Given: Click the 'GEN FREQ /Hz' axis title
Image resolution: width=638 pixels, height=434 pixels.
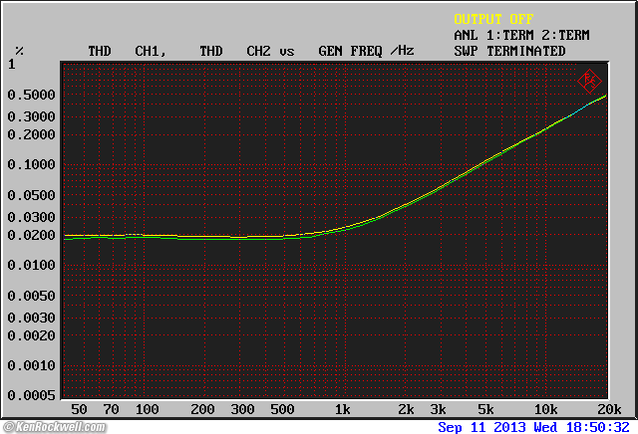Looking at the screenshot, I should point(366,51).
